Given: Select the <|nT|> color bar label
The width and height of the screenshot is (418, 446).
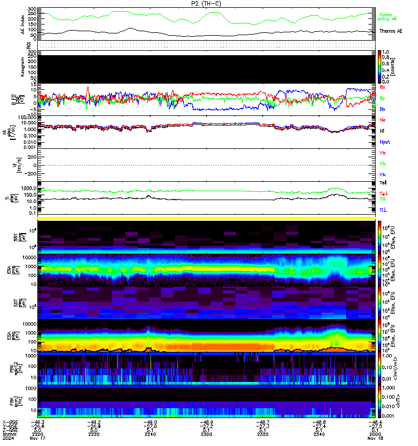Looking at the screenshot, I should (397, 401).
